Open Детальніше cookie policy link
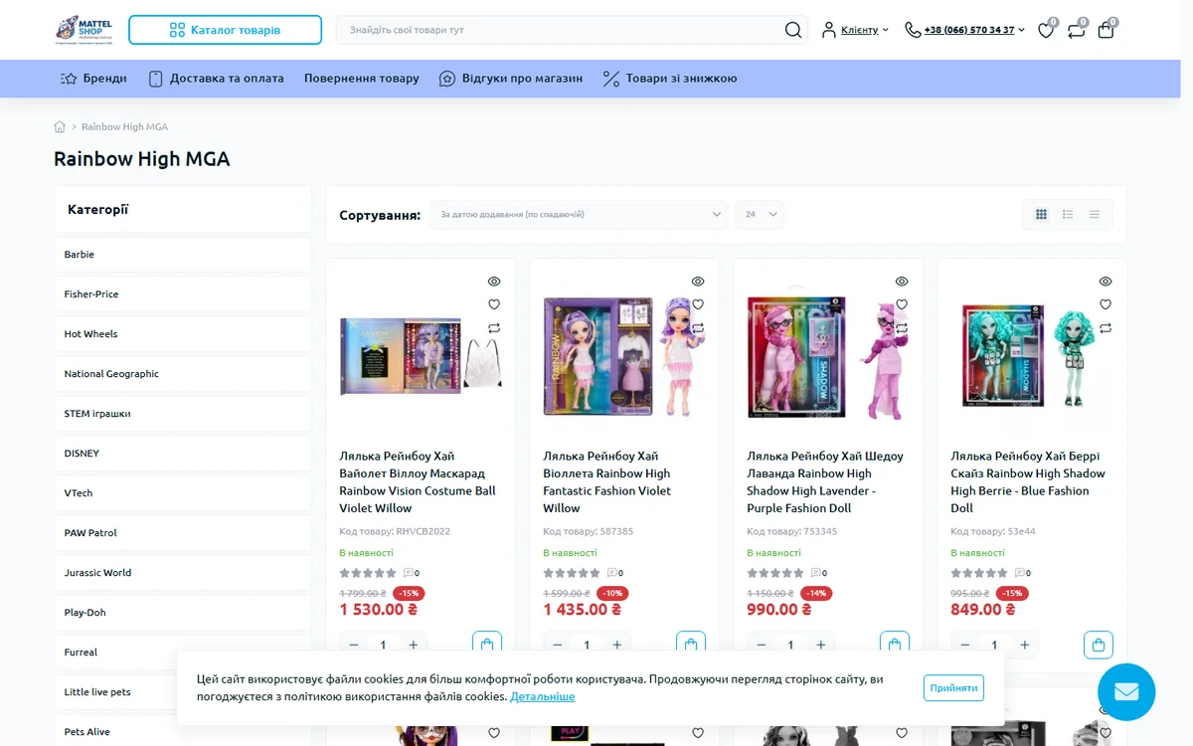This screenshot has height=746, width=1193. point(543,696)
